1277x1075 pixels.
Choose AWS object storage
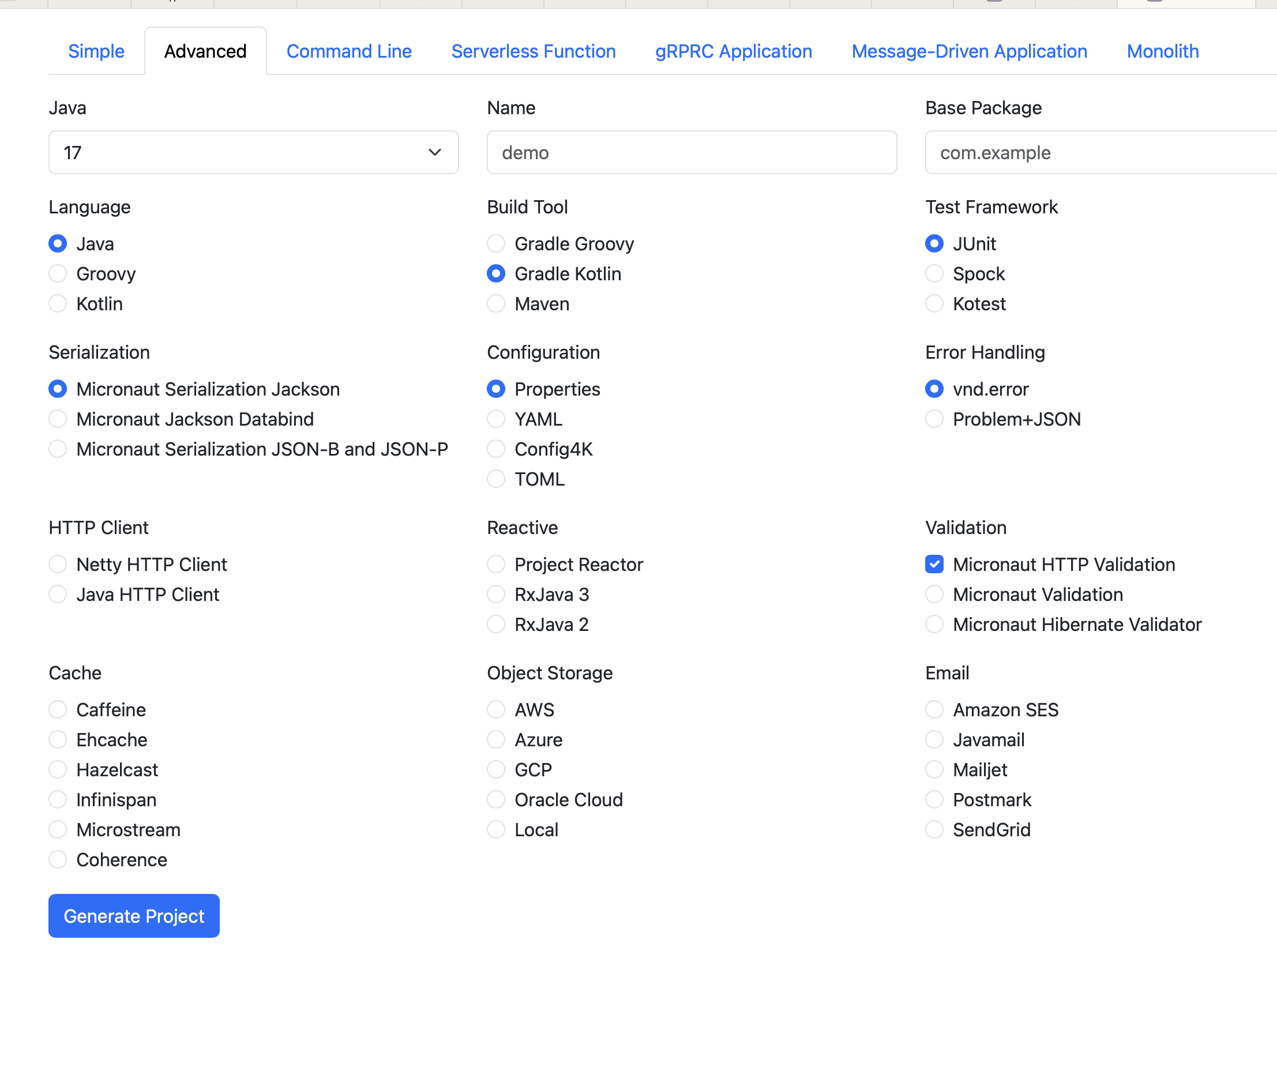[x=495, y=709]
